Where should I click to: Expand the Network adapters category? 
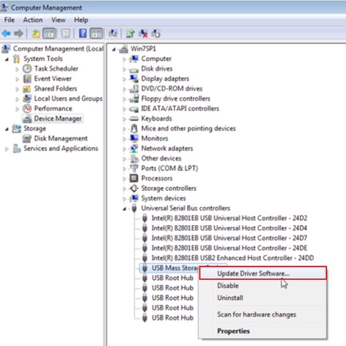[123, 149]
